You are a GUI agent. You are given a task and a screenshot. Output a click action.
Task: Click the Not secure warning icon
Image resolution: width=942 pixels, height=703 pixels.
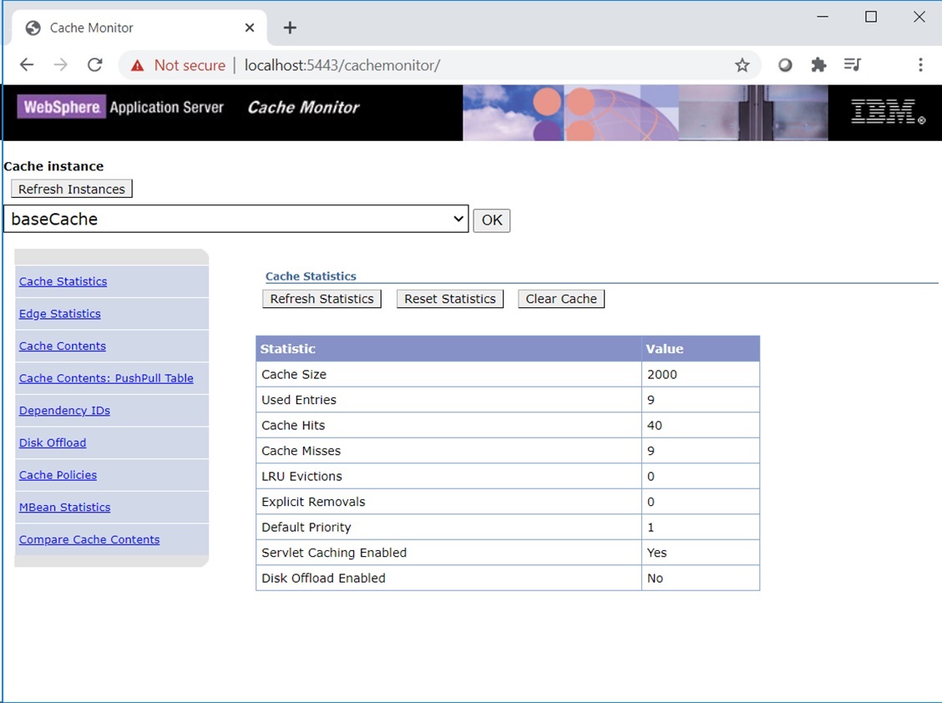pyautogui.click(x=138, y=65)
